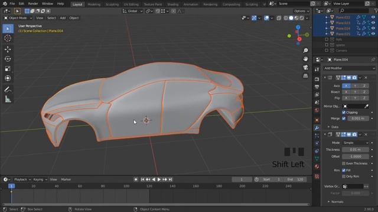Screen dimensions: 378x212
Task: Jump to timeline end frame
Action: 170,180
